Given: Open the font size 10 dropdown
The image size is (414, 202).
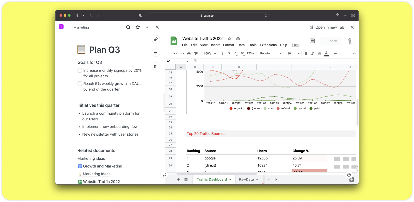Looking at the screenshot, I should tap(293, 54).
